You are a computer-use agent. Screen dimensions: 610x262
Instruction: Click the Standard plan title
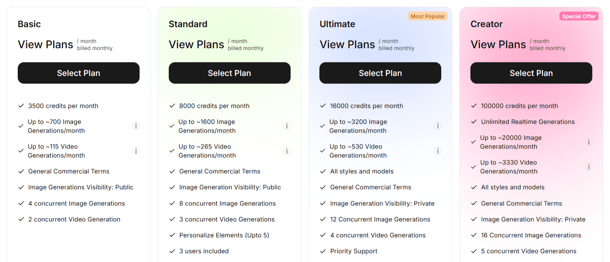188,24
